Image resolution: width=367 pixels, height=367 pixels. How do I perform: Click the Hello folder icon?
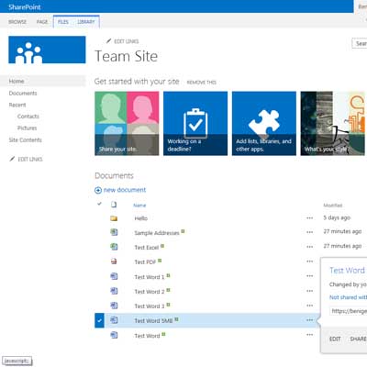114,218
